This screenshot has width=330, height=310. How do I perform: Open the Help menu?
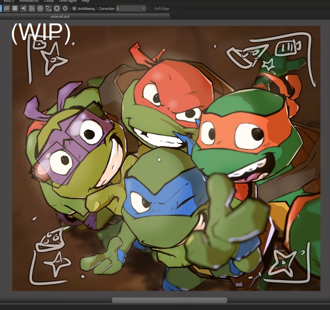(x=86, y=1)
